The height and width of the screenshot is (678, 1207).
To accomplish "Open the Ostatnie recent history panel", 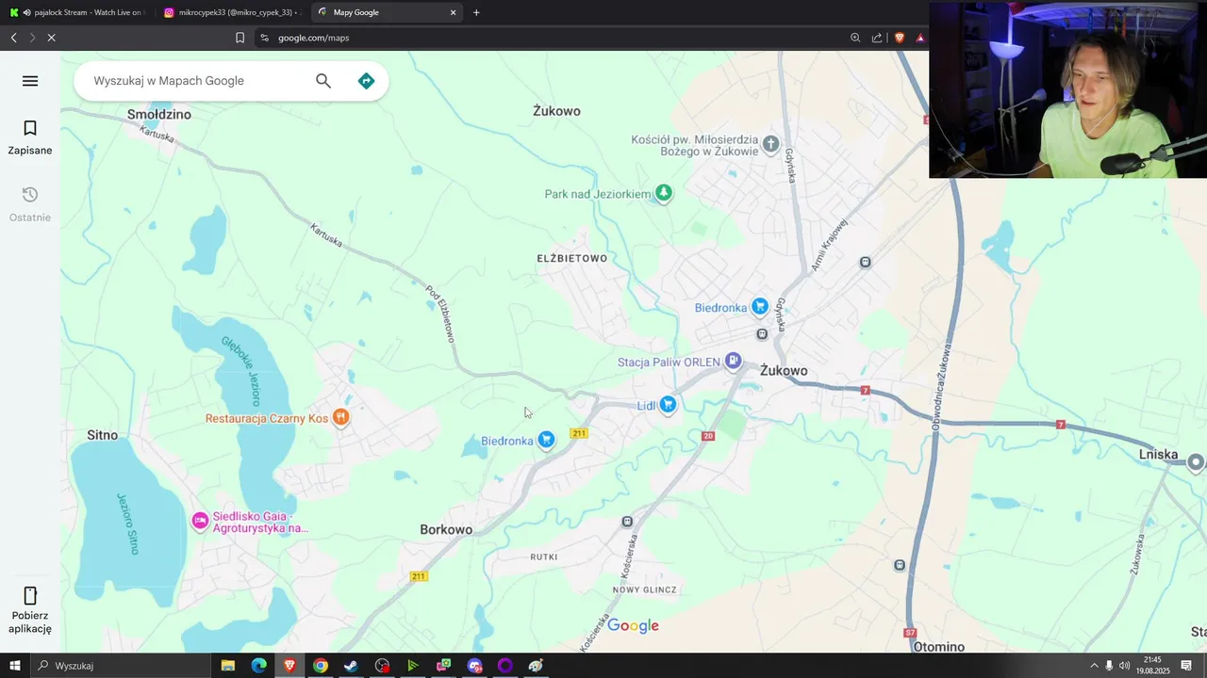I will tap(30, 204).
